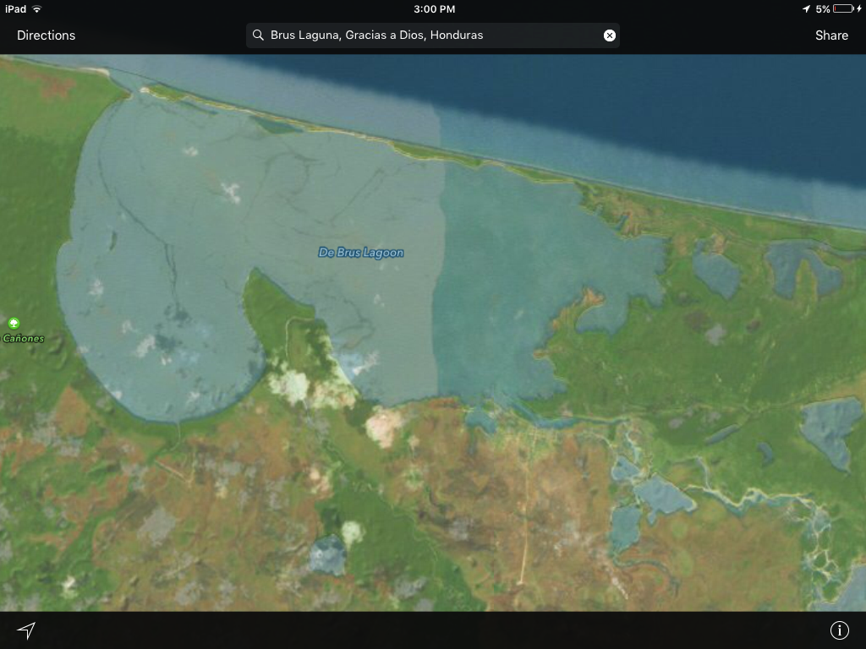Tap the status bar location services arrow
Image resolution: width=866 pixels, height=649 pixels.
[806, 8]
